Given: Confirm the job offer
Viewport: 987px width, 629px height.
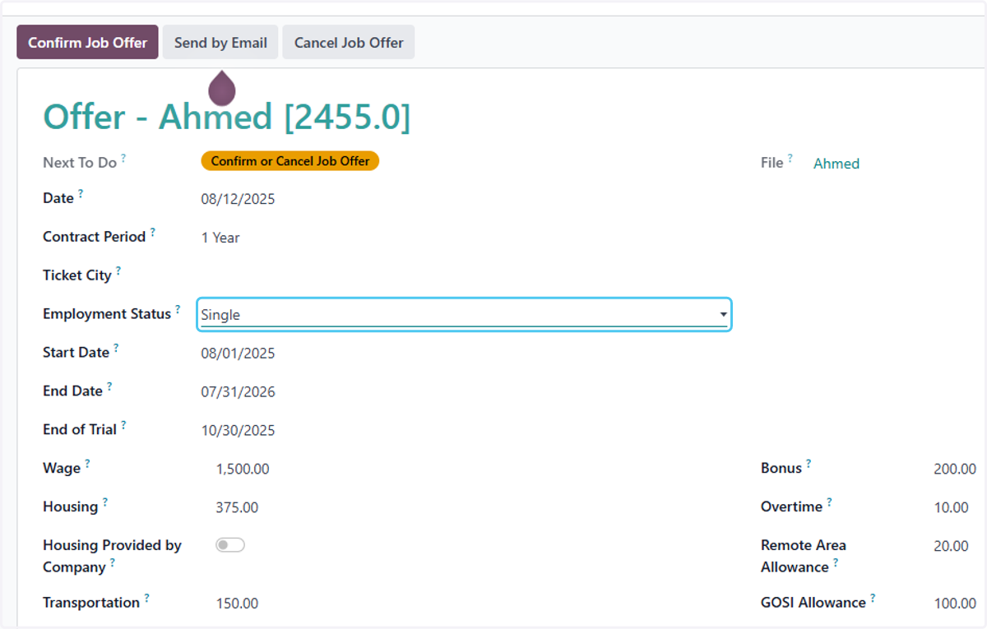Looking at the screenshot, I should pyautogui.click(x=87, y=42).
